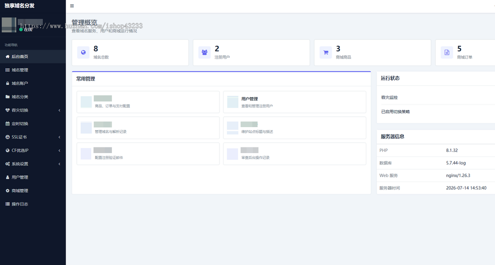Open 用户管理 sidebar entry

coord(33,177)
